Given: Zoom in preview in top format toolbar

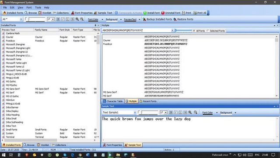Looking at the screenshot, I should [x=77, y=19].
